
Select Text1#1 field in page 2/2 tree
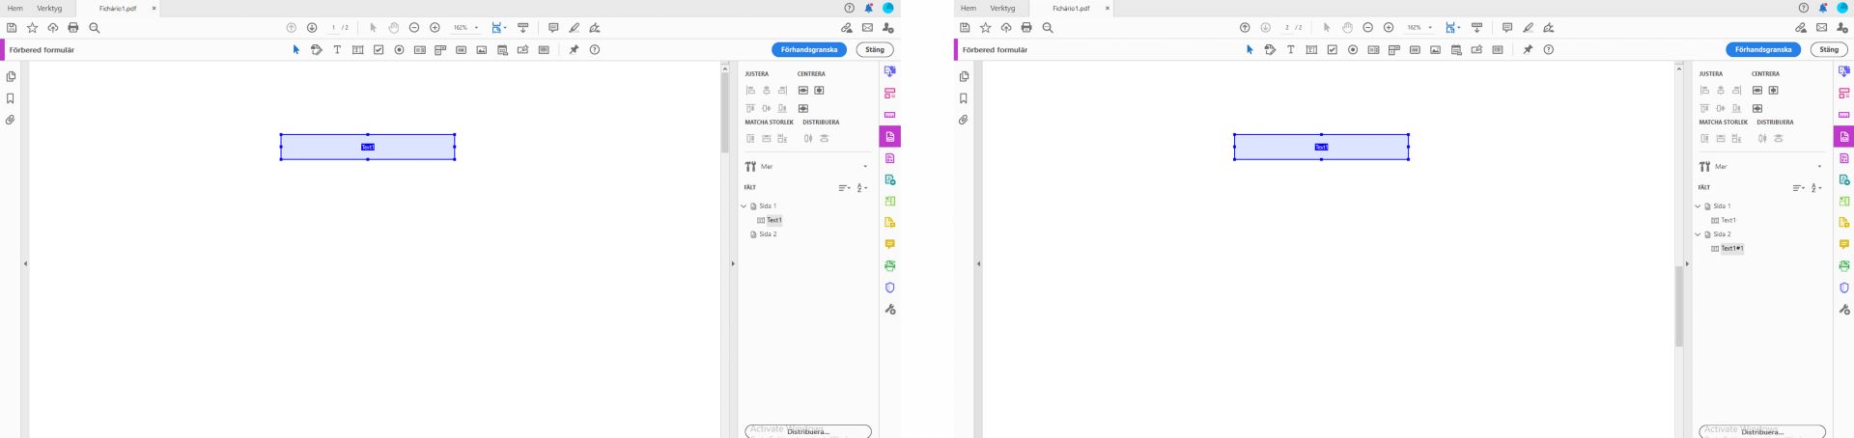point(1732,249)
